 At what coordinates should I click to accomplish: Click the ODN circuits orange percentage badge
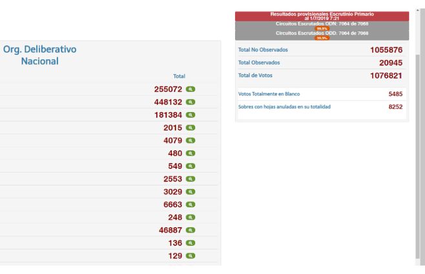(322, 28)
